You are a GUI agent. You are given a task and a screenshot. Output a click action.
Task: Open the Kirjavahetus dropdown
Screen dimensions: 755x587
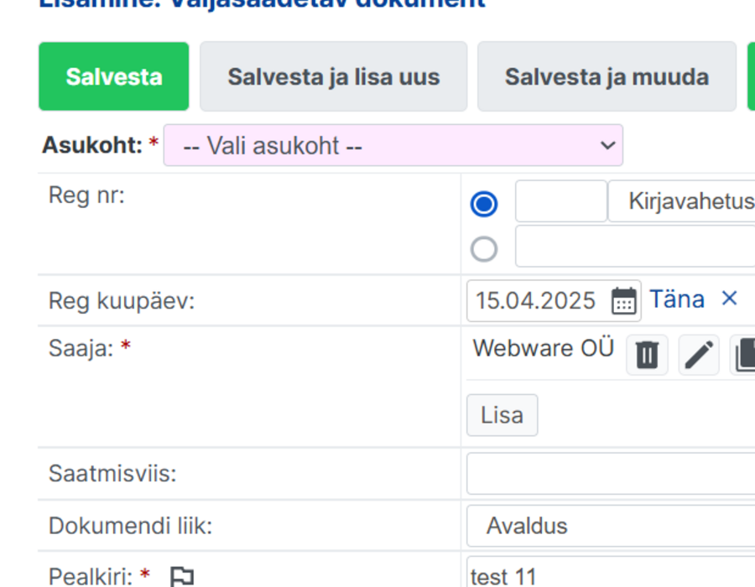pyautogui.click(x=682, y=201)
